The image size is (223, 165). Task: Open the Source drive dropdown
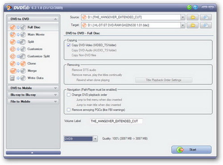183,17
